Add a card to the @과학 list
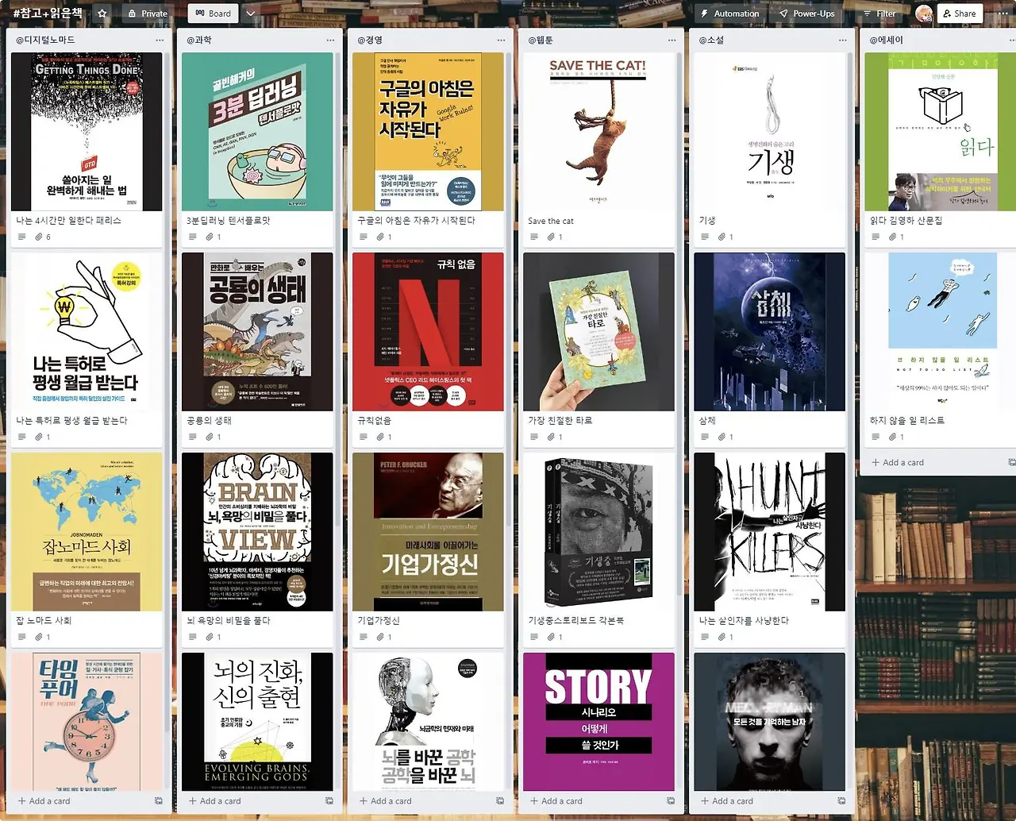1016x821 pixels. (215, 801)
